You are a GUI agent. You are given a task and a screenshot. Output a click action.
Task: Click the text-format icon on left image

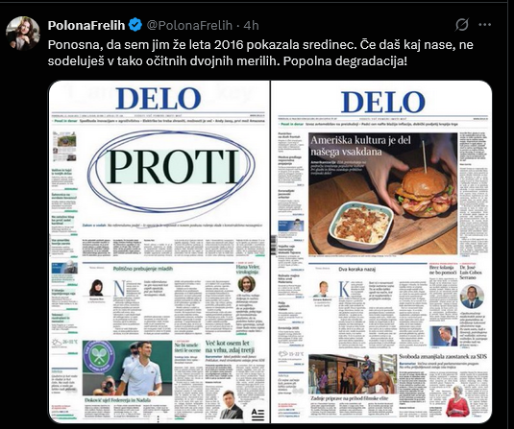pos(257,415)
